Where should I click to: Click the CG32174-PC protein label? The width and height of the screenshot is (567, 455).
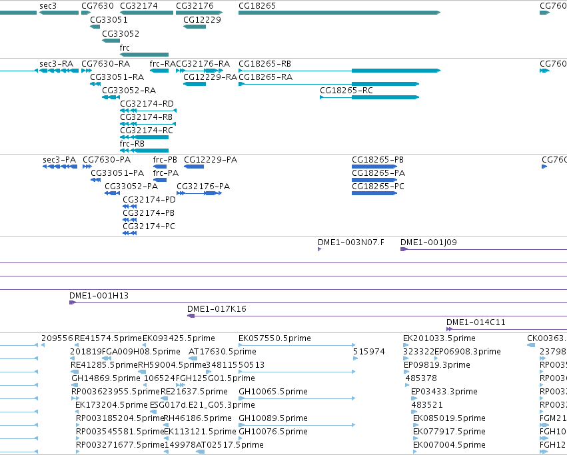tap(149, 227)
